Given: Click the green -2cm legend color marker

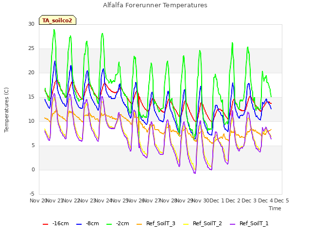Looking at the screenshot, I should [109, 224].
